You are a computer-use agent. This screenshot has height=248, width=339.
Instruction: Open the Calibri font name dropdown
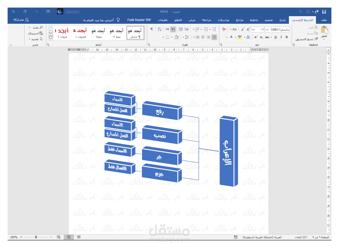267,30
